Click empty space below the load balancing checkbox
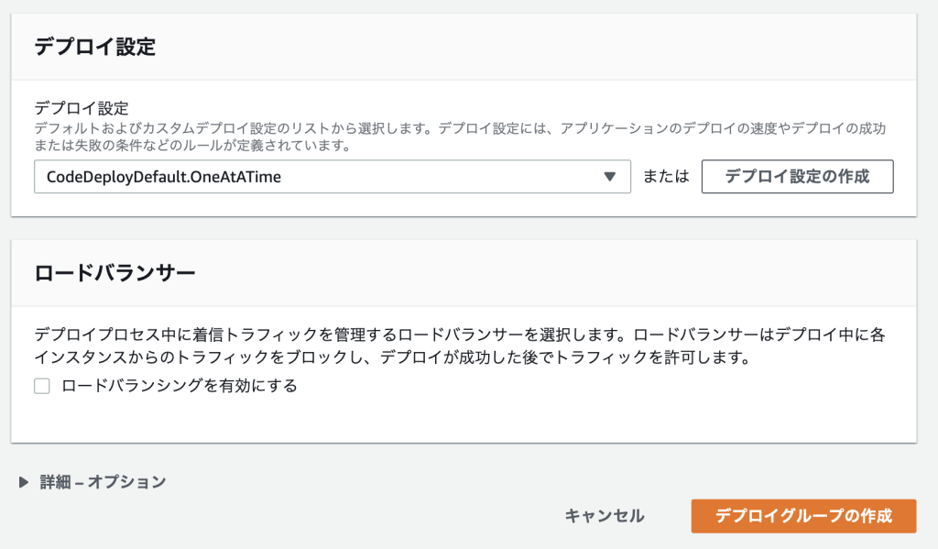The width and height of the screenshot is (938, 549). pyautogui.click(x=458, y=418)
